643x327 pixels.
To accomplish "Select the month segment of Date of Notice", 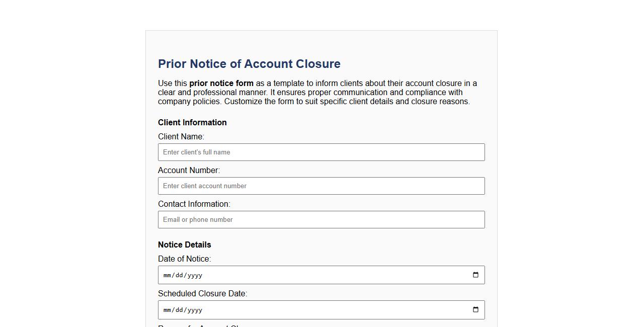I will 168,275.
